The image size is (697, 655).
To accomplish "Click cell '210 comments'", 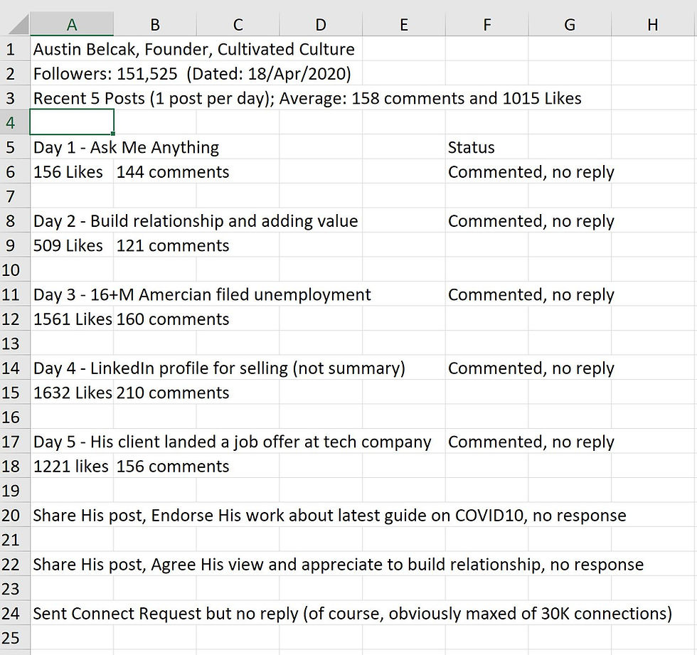I will tap(172, 393).
